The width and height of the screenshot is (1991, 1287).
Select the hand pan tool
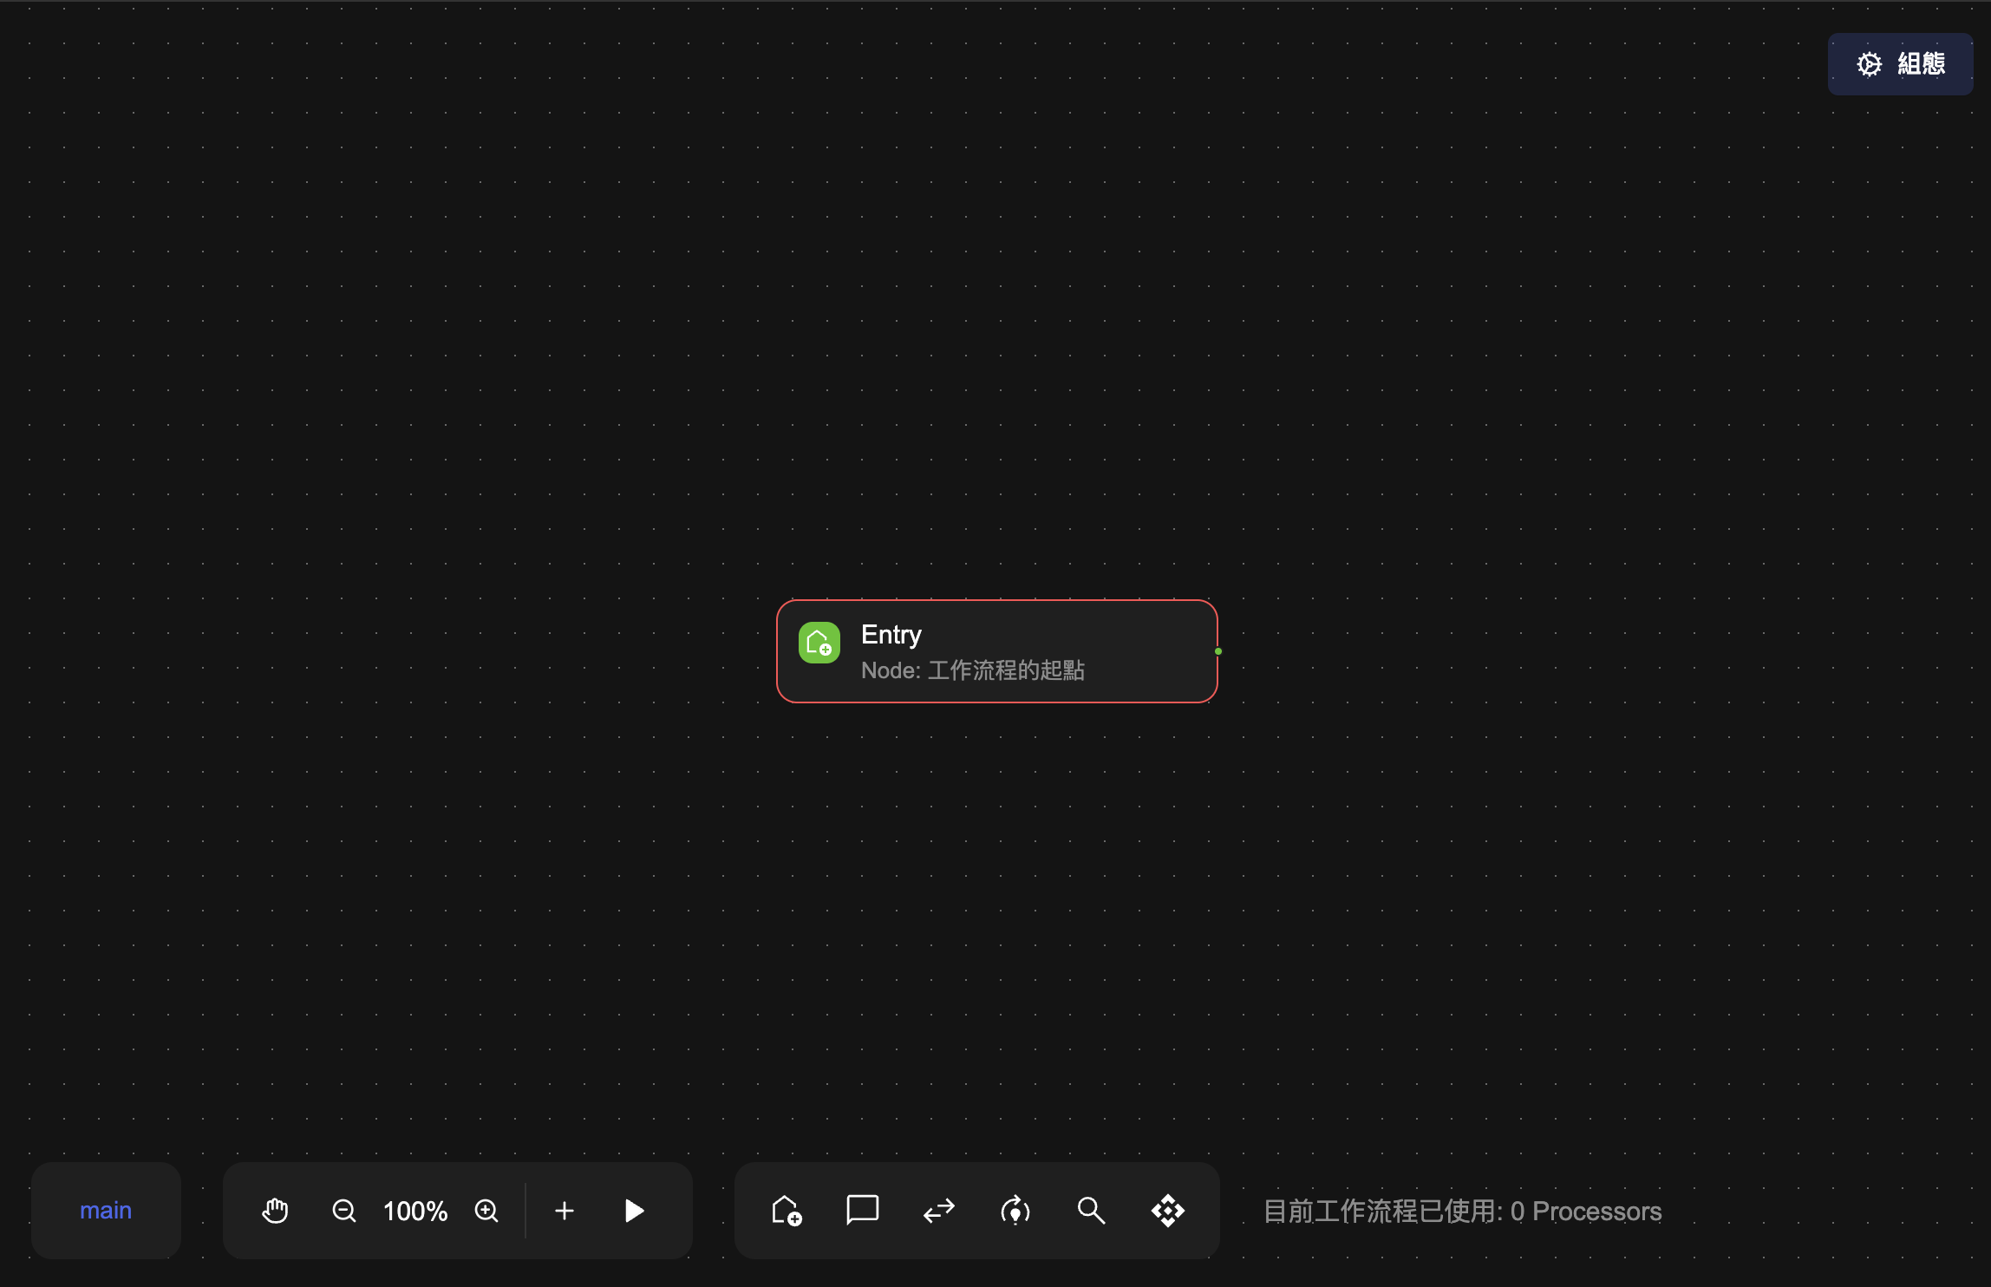(x=275, y=1211)
